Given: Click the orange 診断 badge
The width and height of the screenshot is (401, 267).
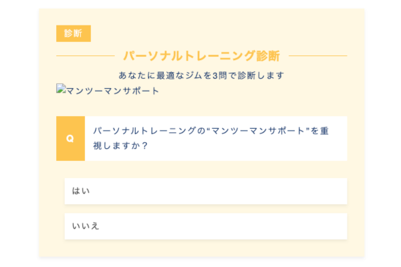Looking at the screenshot, I should 74,33.
